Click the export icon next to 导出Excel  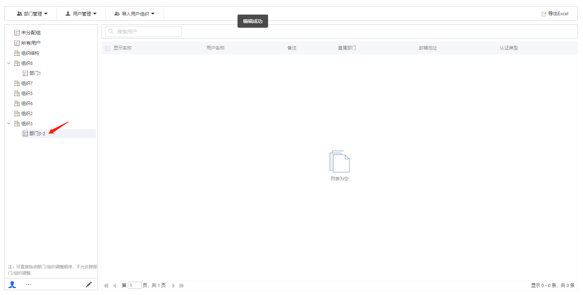click(544, 14)
